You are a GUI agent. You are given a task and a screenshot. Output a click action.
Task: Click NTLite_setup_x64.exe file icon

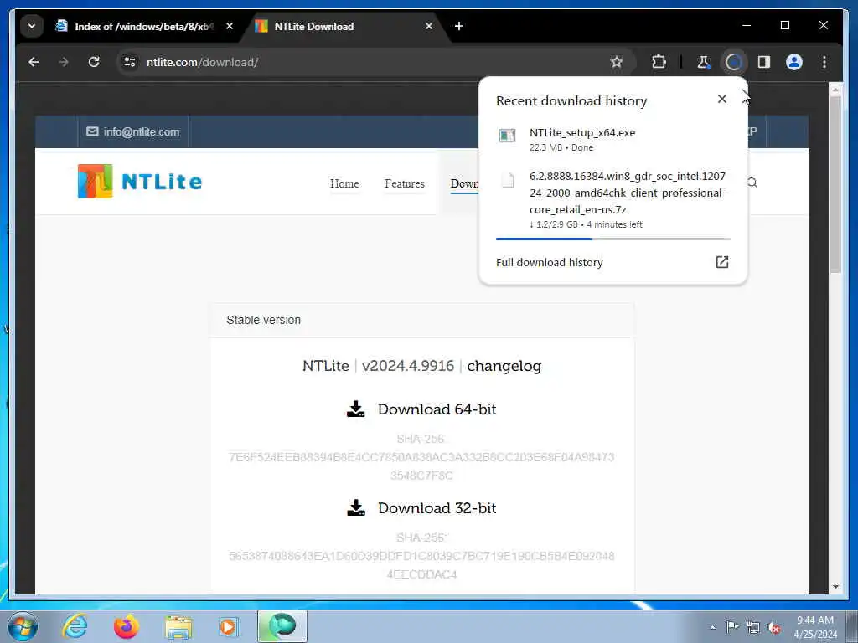coord(507,136)
